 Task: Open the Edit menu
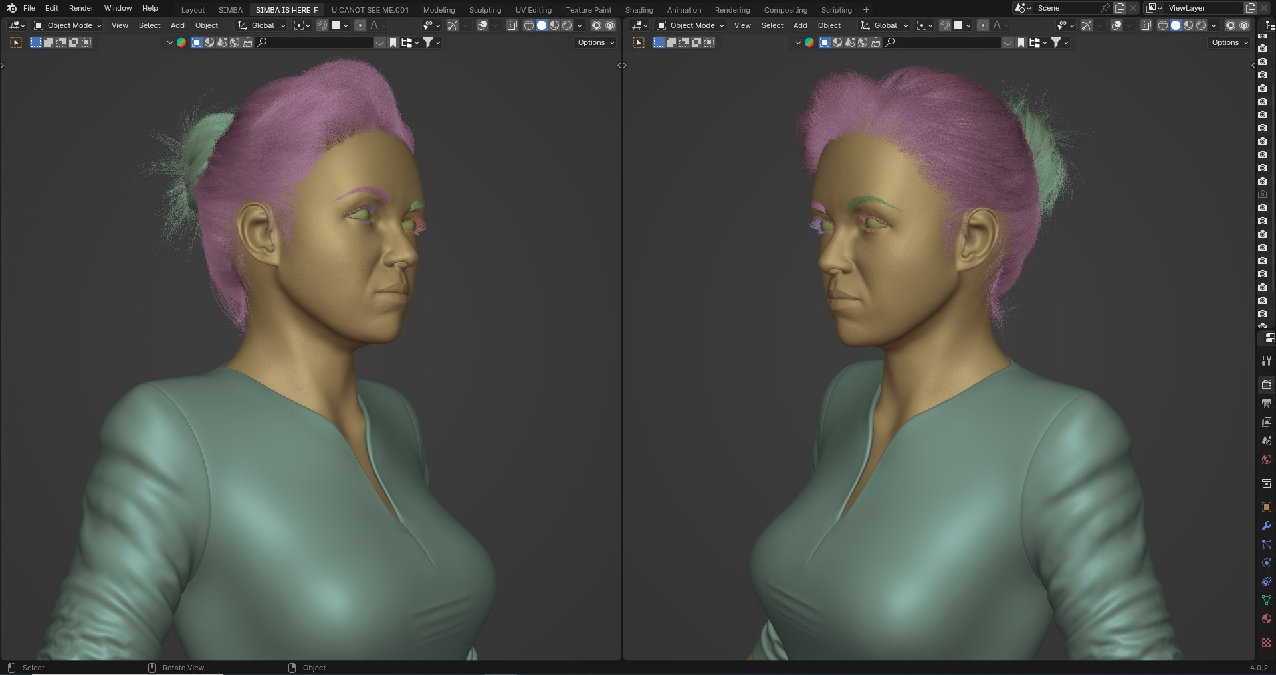pyautogui.click(x=52, y=8)
